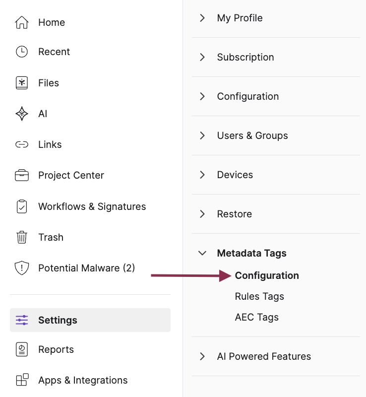Click the Potential Malware shield icon
This screenshot has width=366, height=397.
click(22, 268)
